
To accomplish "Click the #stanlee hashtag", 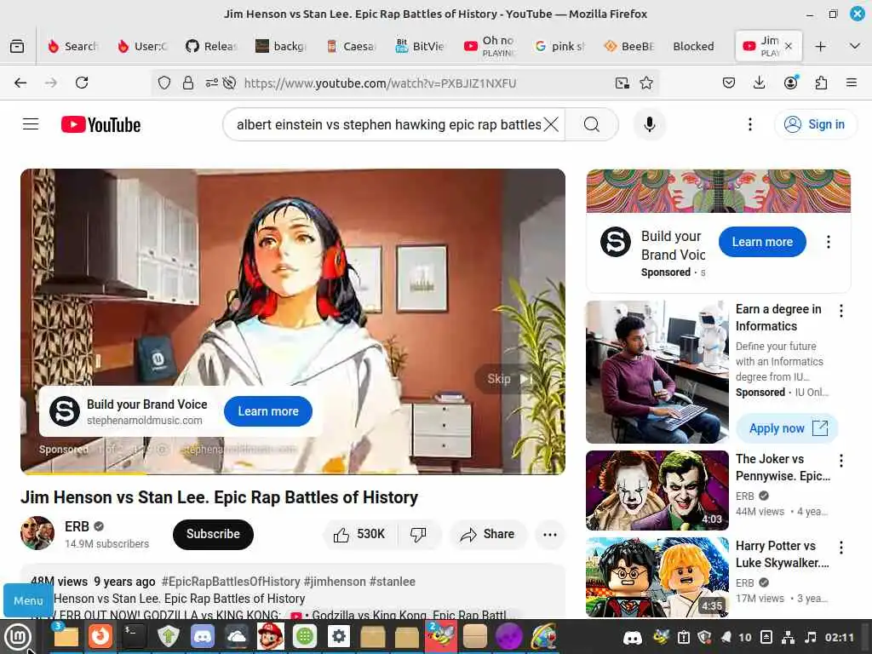I will [392, 581].
